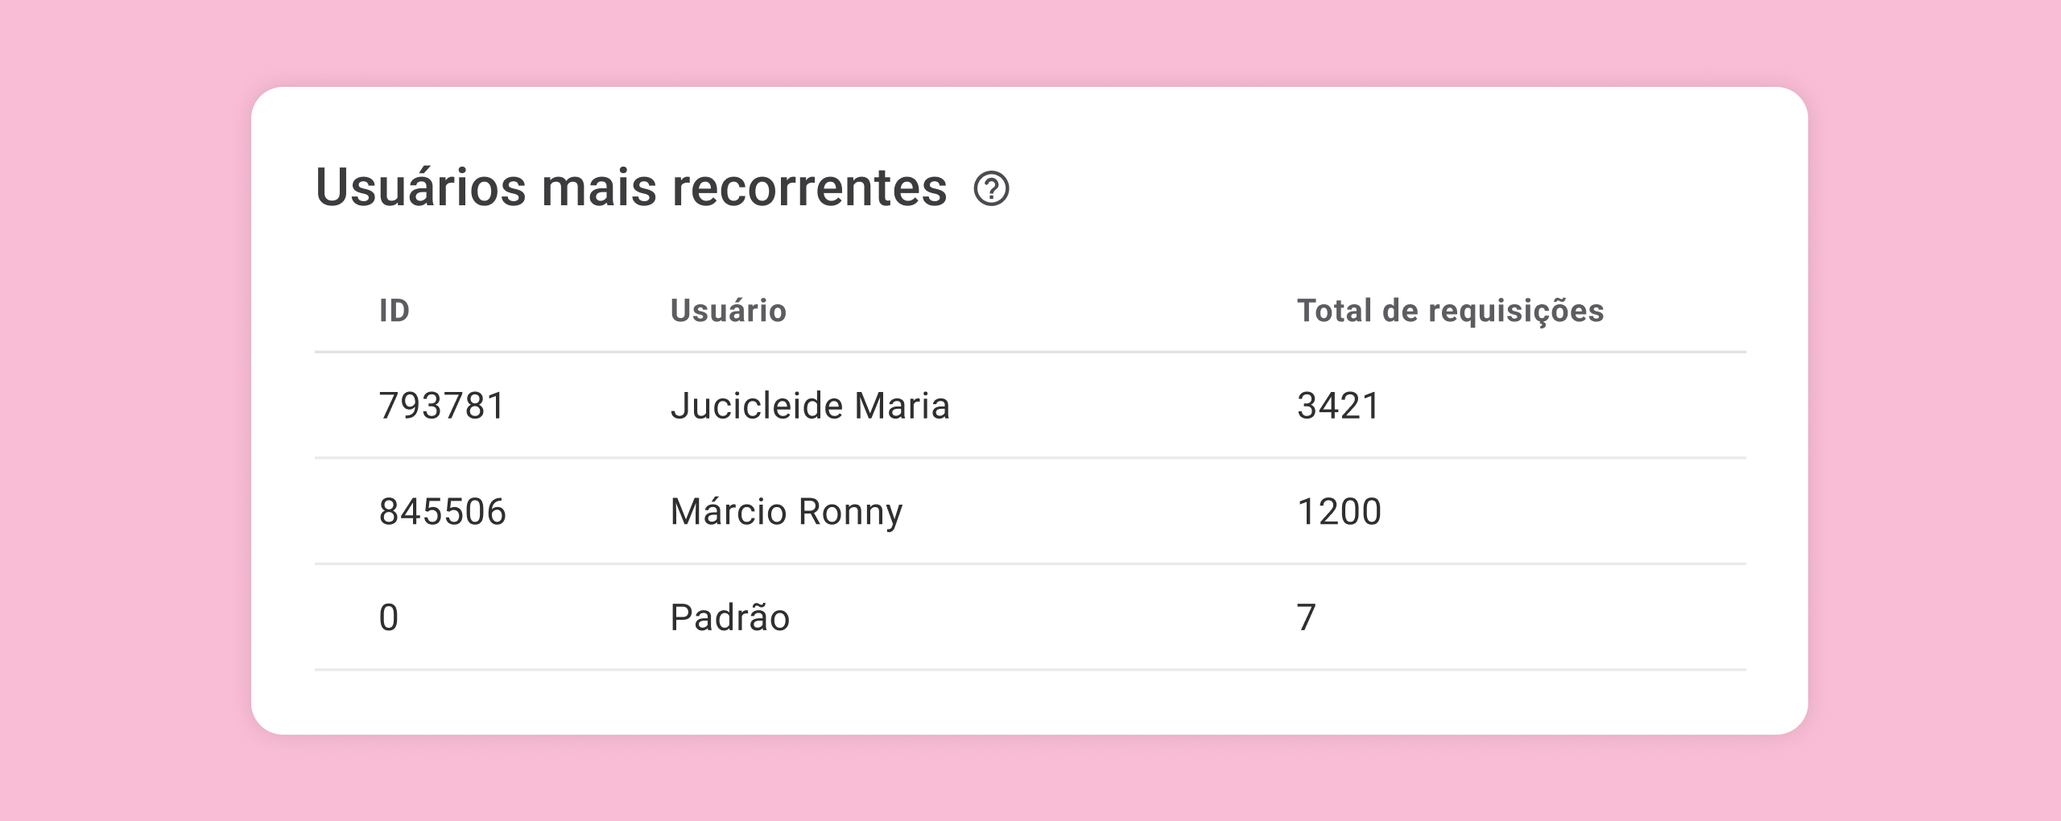
Task: Click the 7 requests value
Action: pyautogui.click(x=1306, y=618)
